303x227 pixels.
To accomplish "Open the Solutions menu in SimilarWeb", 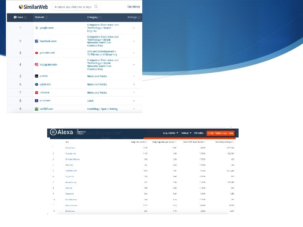I will pos(133,7).
